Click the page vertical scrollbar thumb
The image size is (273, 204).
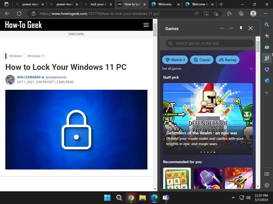(x=155, y=29)
